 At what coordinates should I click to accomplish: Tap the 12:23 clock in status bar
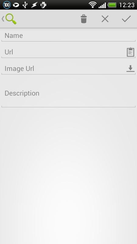(127, 5)
